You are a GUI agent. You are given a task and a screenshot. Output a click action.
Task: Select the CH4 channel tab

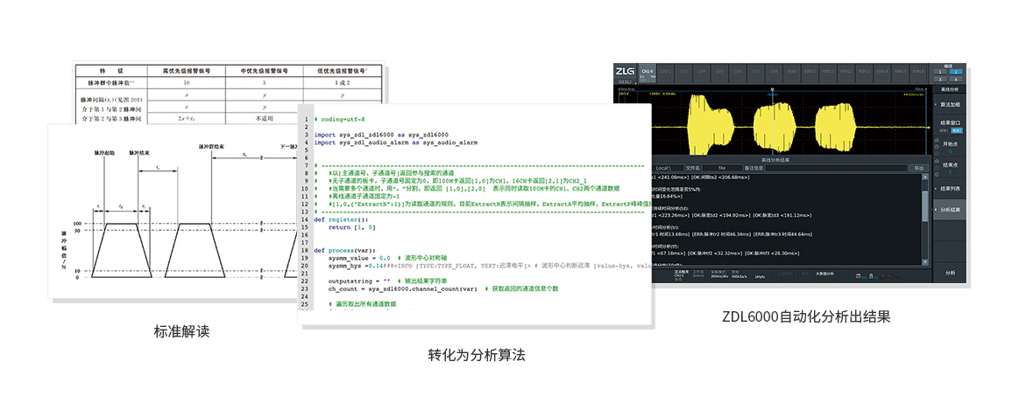(x=702, y=73)
